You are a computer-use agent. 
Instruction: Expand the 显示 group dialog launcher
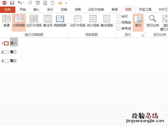tap(143, 36)
